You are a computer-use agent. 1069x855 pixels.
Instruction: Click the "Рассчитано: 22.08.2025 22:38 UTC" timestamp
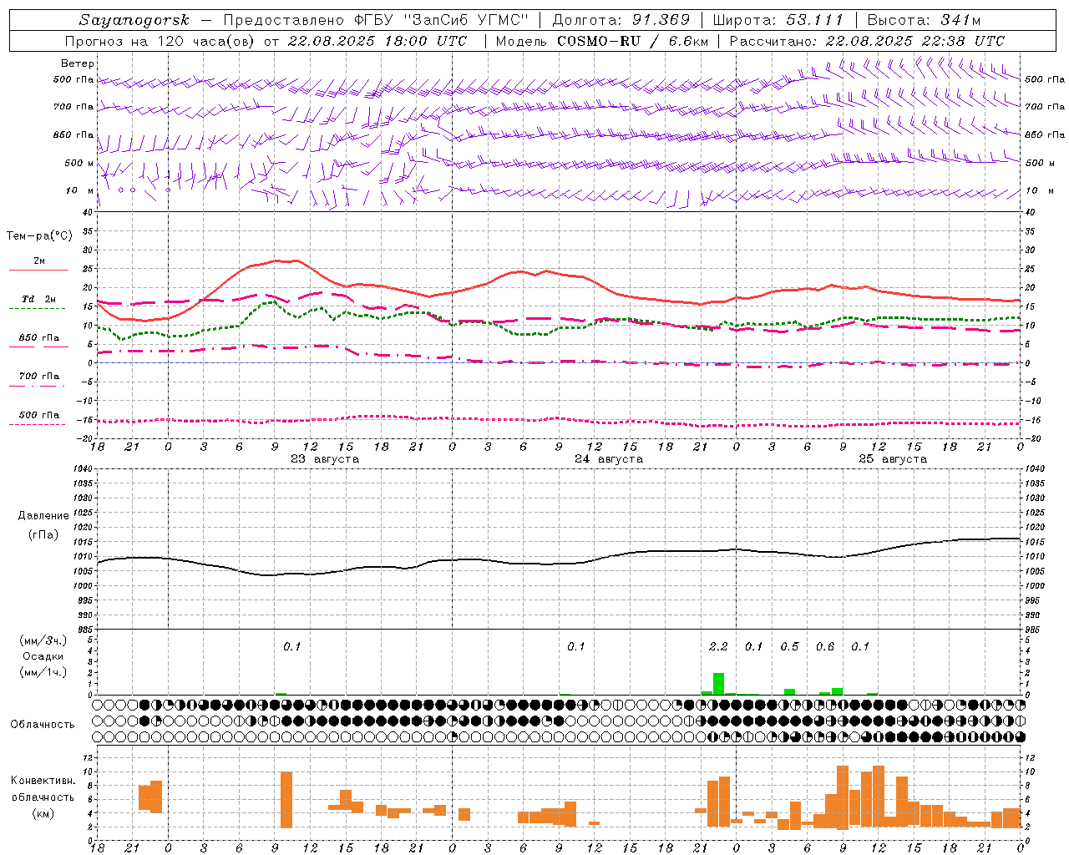pos(868,41)
